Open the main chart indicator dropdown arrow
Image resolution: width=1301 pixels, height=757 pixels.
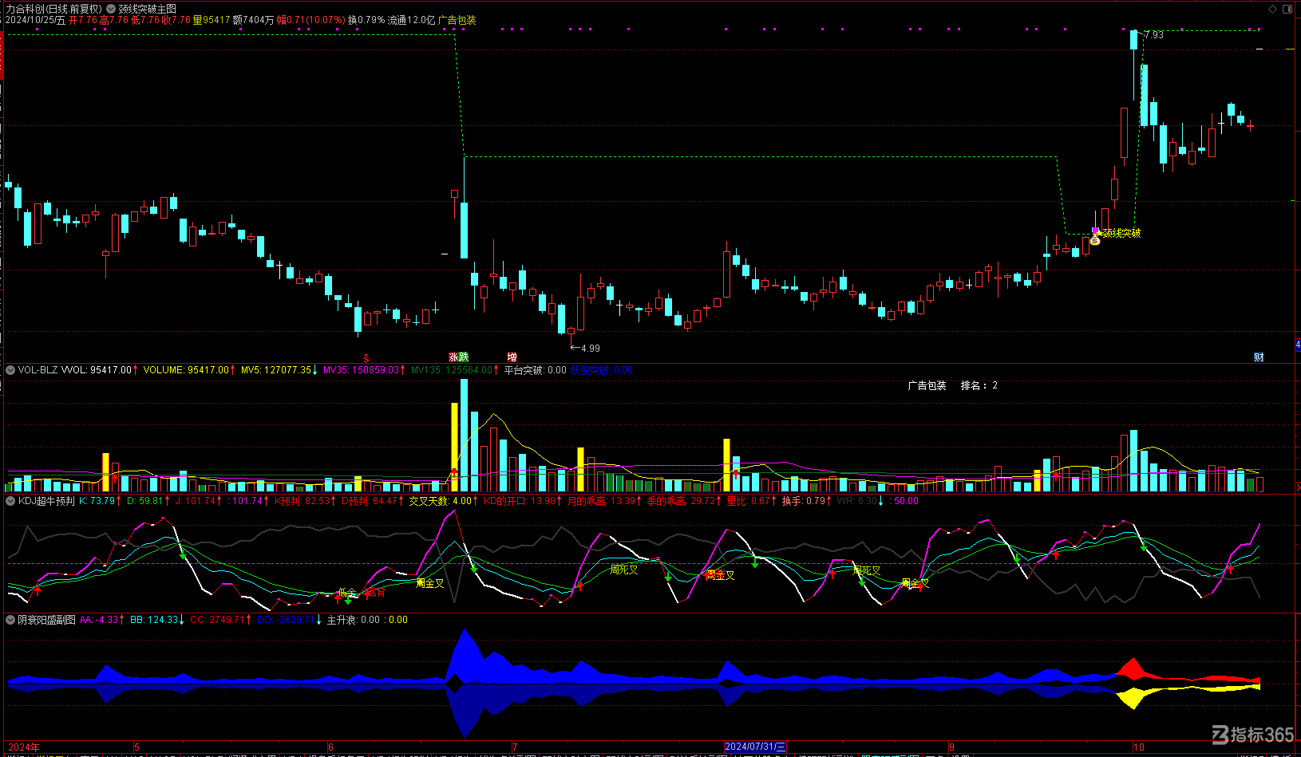(x=111, y=9)
